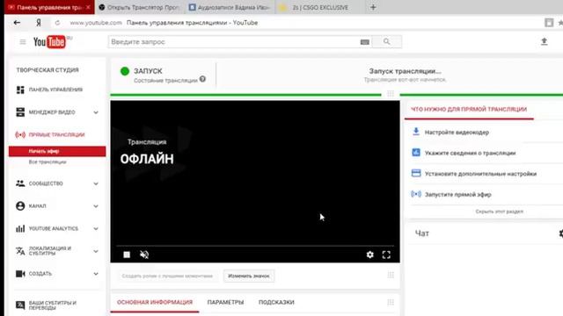Go back with the browser back arrow
Viewport: 563px width, 316px height.
coord(17,23)
